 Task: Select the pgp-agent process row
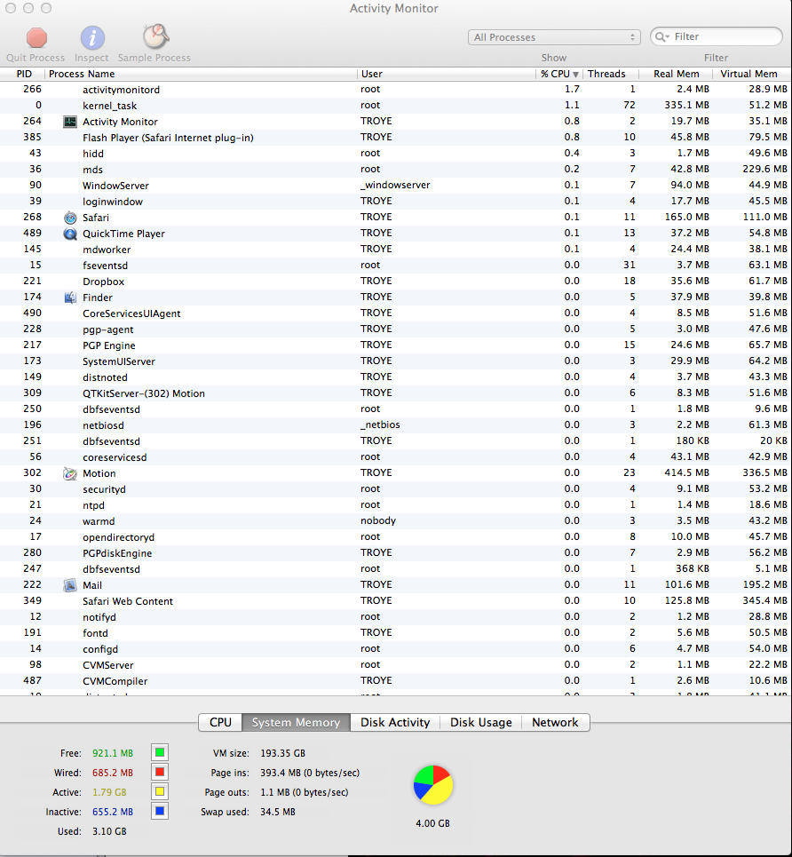pyautogui.click(x=396, y=329)
